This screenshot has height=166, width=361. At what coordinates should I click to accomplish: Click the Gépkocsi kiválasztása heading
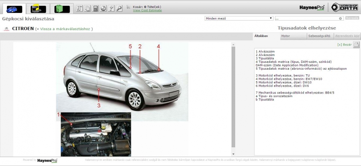tap(28, 19)
